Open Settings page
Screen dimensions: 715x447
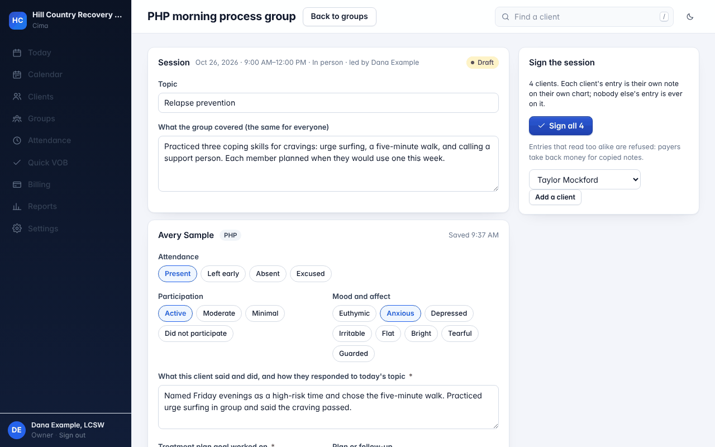65,229
